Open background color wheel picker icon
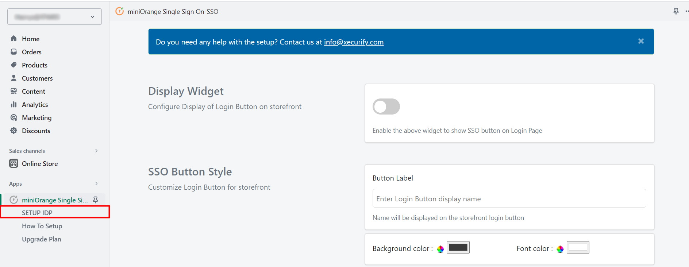This screenshot has height=267, width=689. click(x=440, y=249)
